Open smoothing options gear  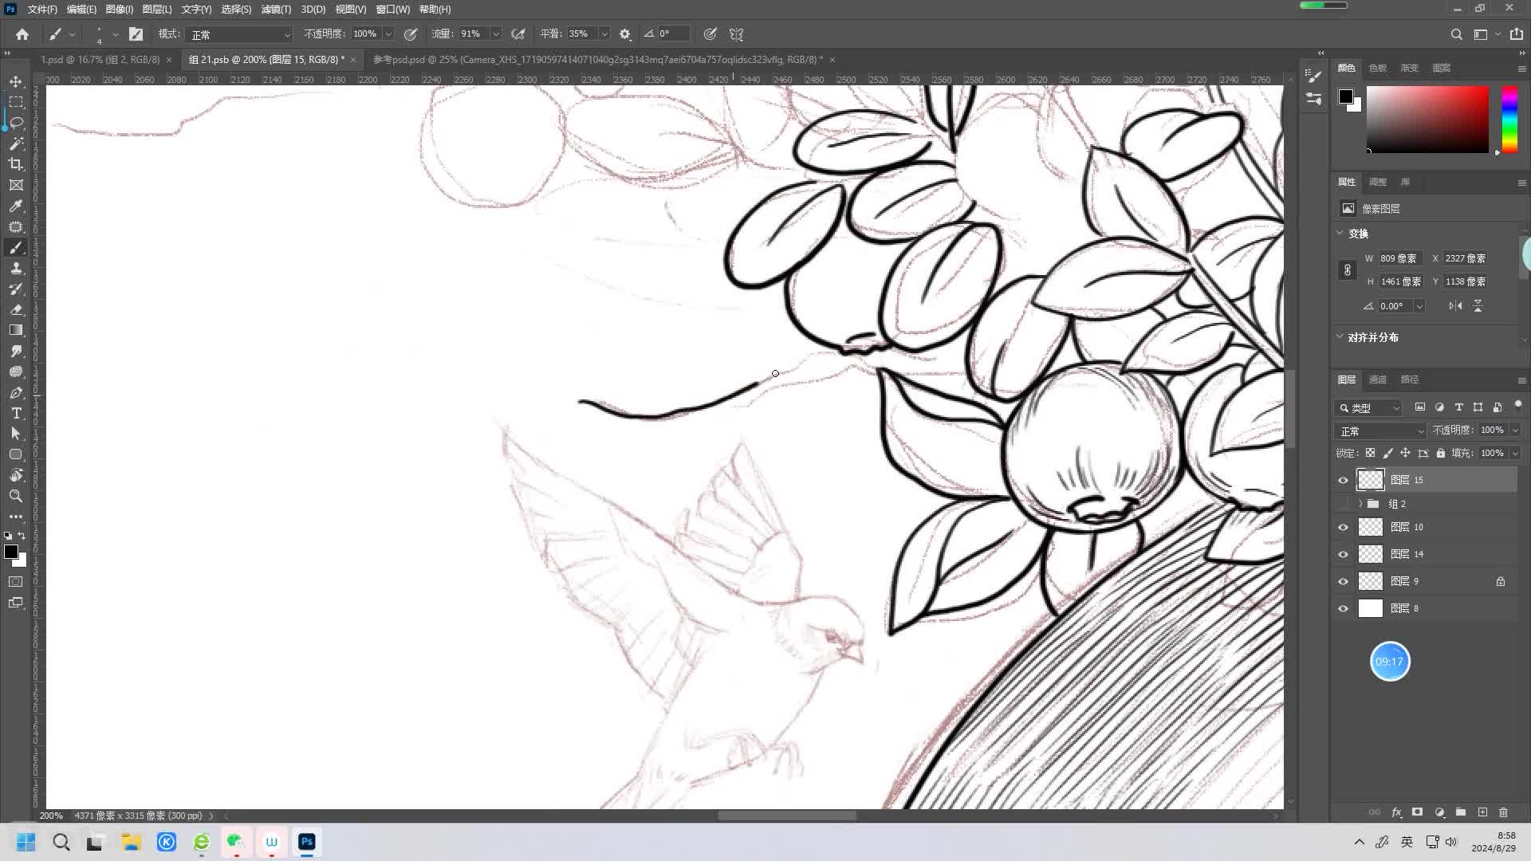[x=625, y=34]
